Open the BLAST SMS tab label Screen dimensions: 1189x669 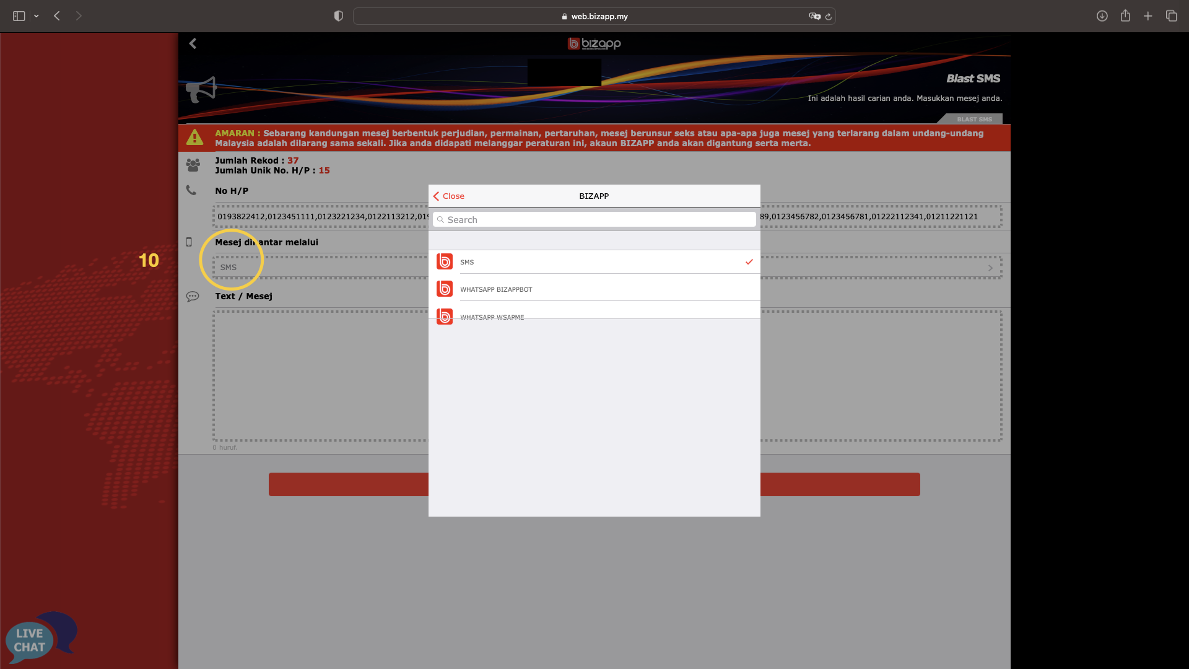tap(974, 120)
